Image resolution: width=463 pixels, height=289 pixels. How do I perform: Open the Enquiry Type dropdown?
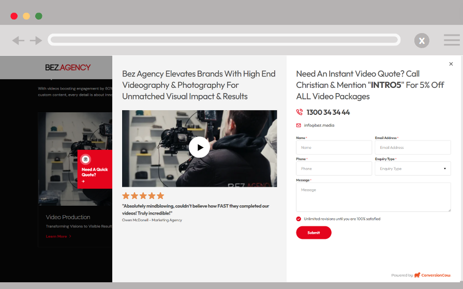click(413, 169)
